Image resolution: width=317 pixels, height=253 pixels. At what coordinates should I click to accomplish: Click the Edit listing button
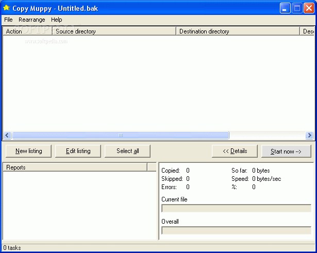click(x=78, y=151)
